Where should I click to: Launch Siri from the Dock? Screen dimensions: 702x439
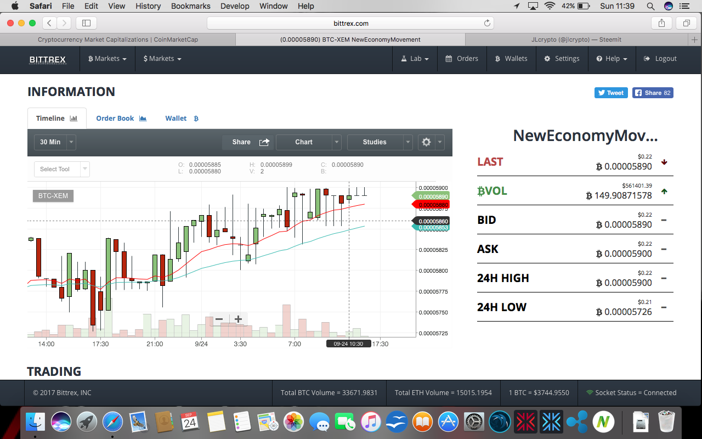61,421
